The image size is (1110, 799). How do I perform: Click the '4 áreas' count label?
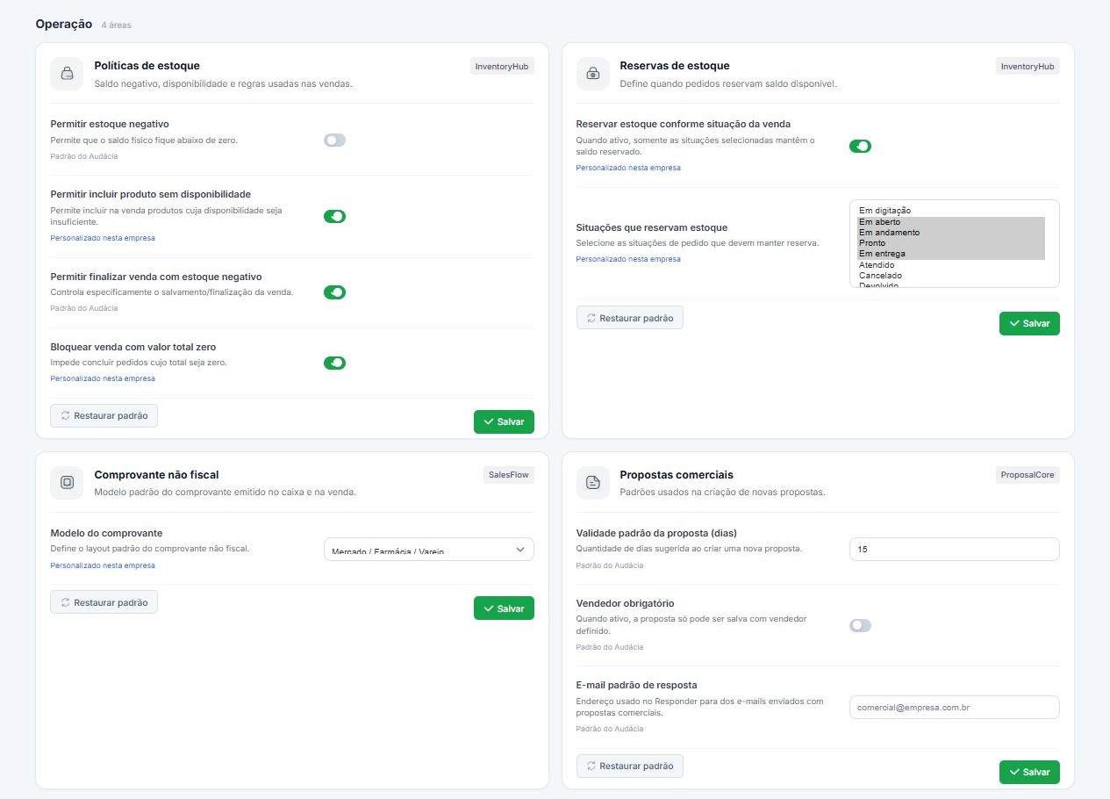click(x=116, y=25)
